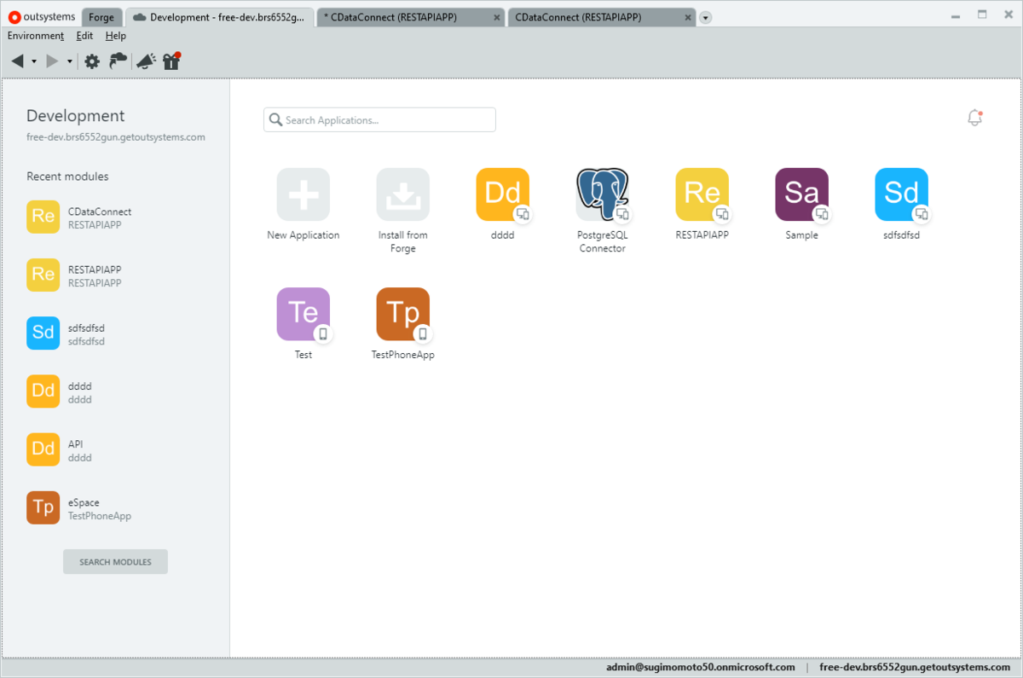
Task: Click the 'TestPhoneApp' label under tile
Action: point(403,355)
